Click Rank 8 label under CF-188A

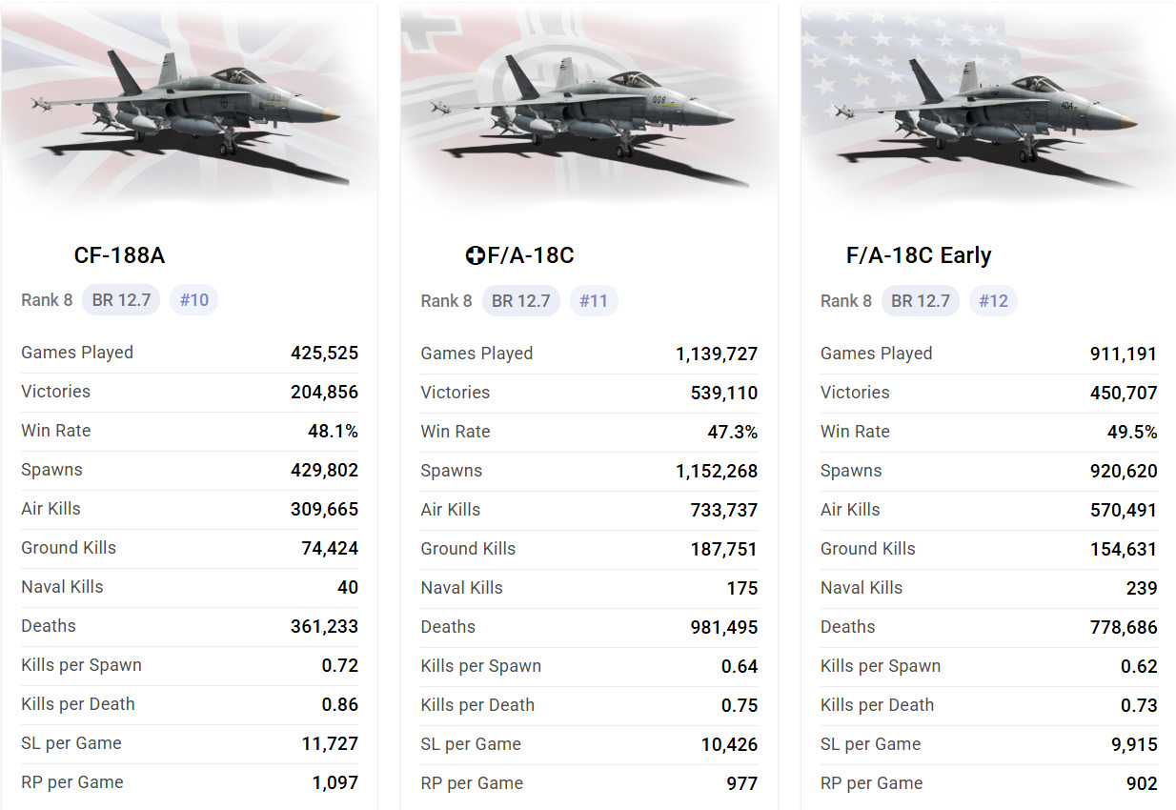[x=47, y=300]
